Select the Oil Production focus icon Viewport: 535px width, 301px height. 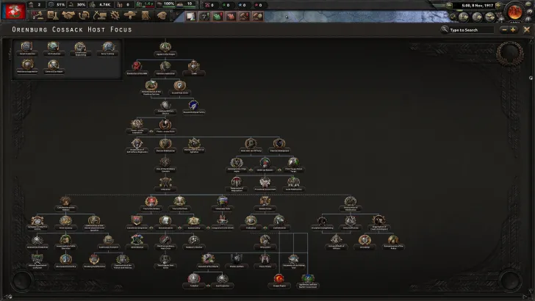click(x=54, y=46)
